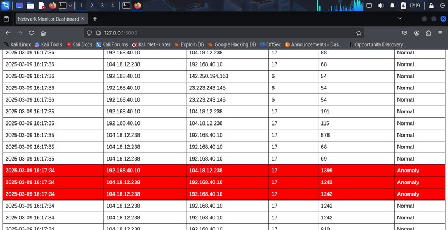448x230 pixels.
Task: Open the clock showing 12:19
Action: coord(414,6)
